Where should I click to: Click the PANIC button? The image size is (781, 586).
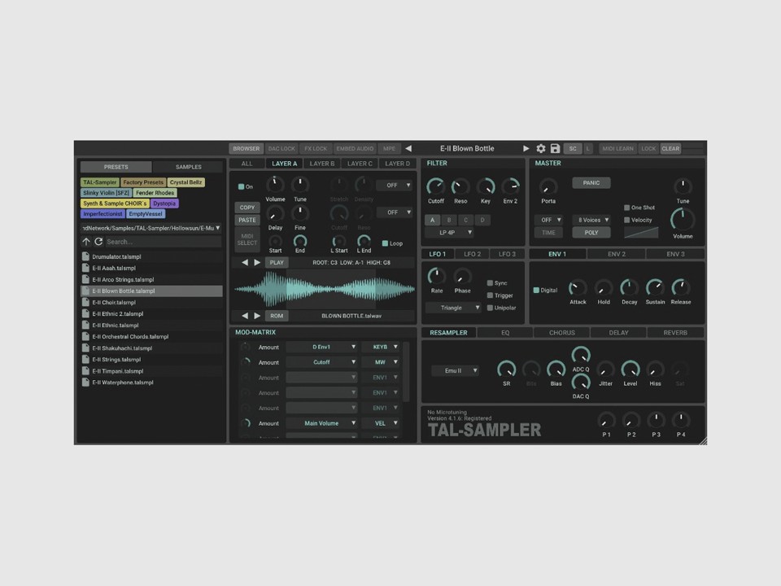point(591,183)
